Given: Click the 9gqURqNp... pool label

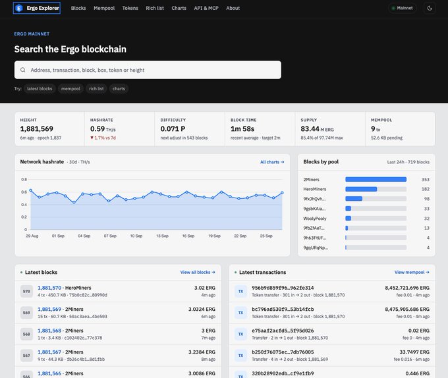Looking at the screenshot, I should coord(316,248).
